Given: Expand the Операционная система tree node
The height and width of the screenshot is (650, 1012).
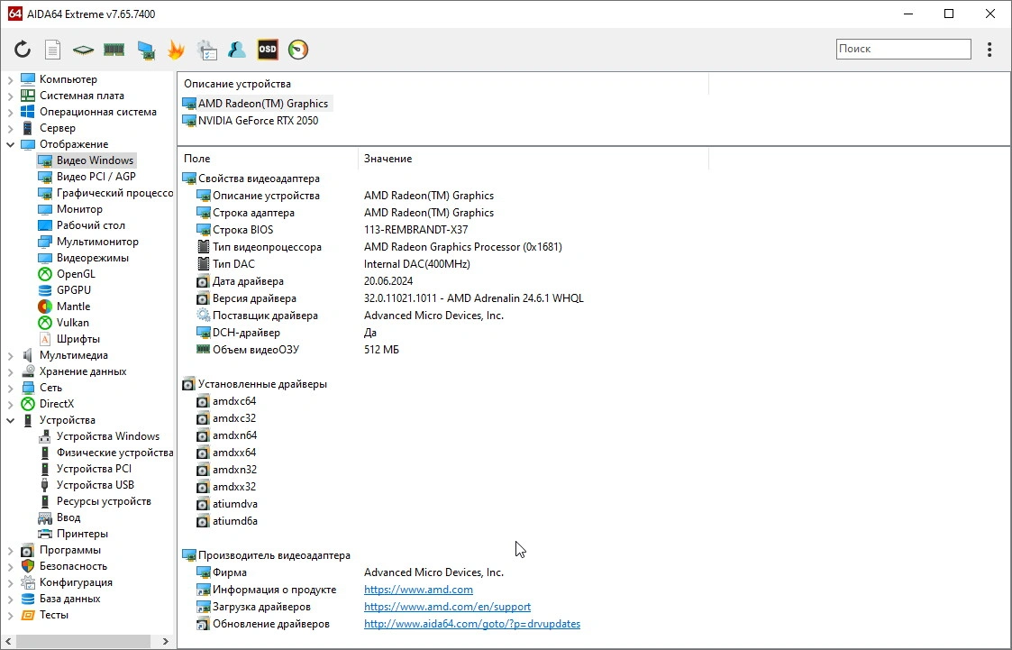Looking at the screenshot, I should (10, 112).
